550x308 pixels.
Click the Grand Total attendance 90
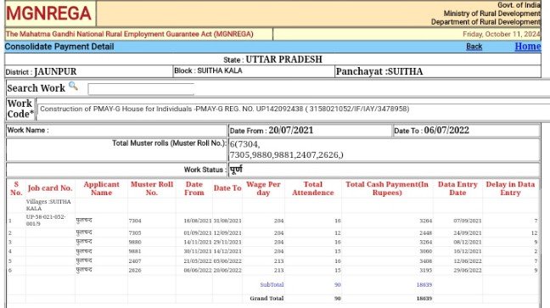(x=338, y=299)
